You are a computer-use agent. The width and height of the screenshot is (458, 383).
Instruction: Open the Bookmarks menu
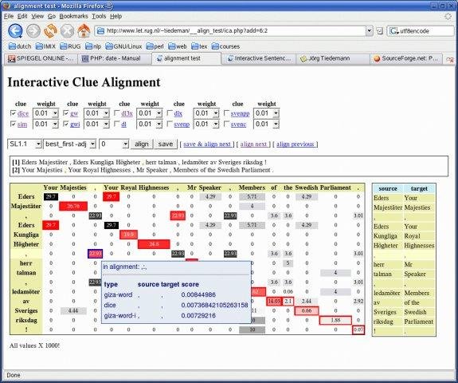[73, 16]
